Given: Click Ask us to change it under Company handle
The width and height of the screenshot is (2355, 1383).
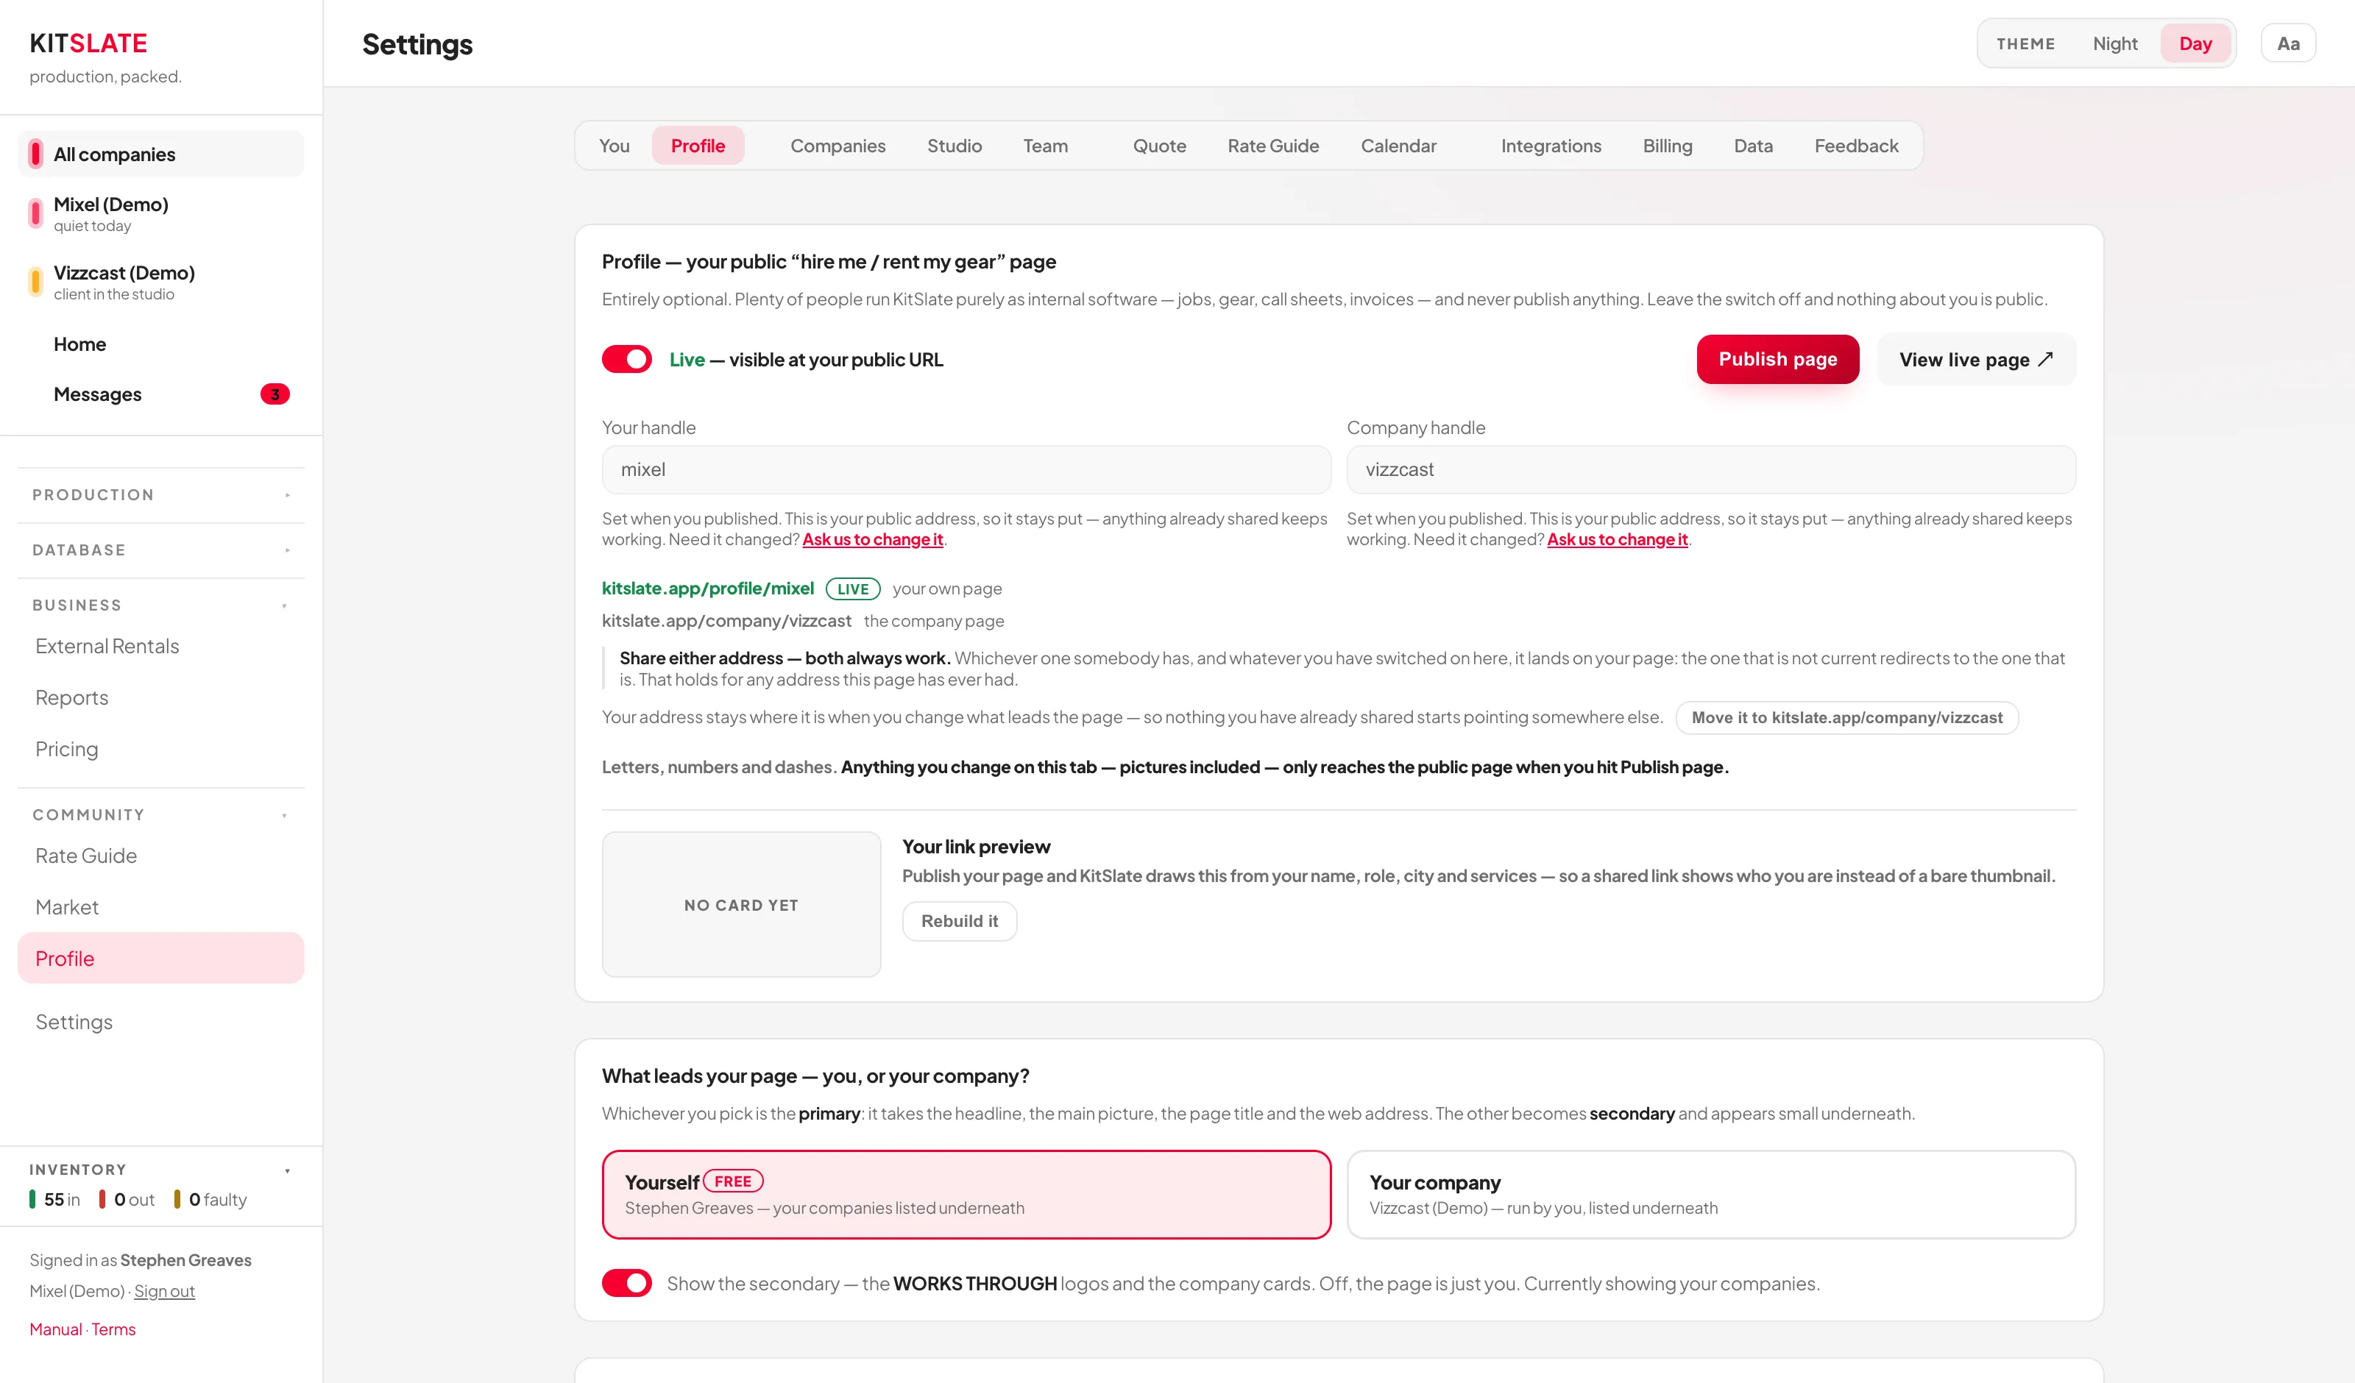Looking at the screenshot, I should pos(1617,540).
